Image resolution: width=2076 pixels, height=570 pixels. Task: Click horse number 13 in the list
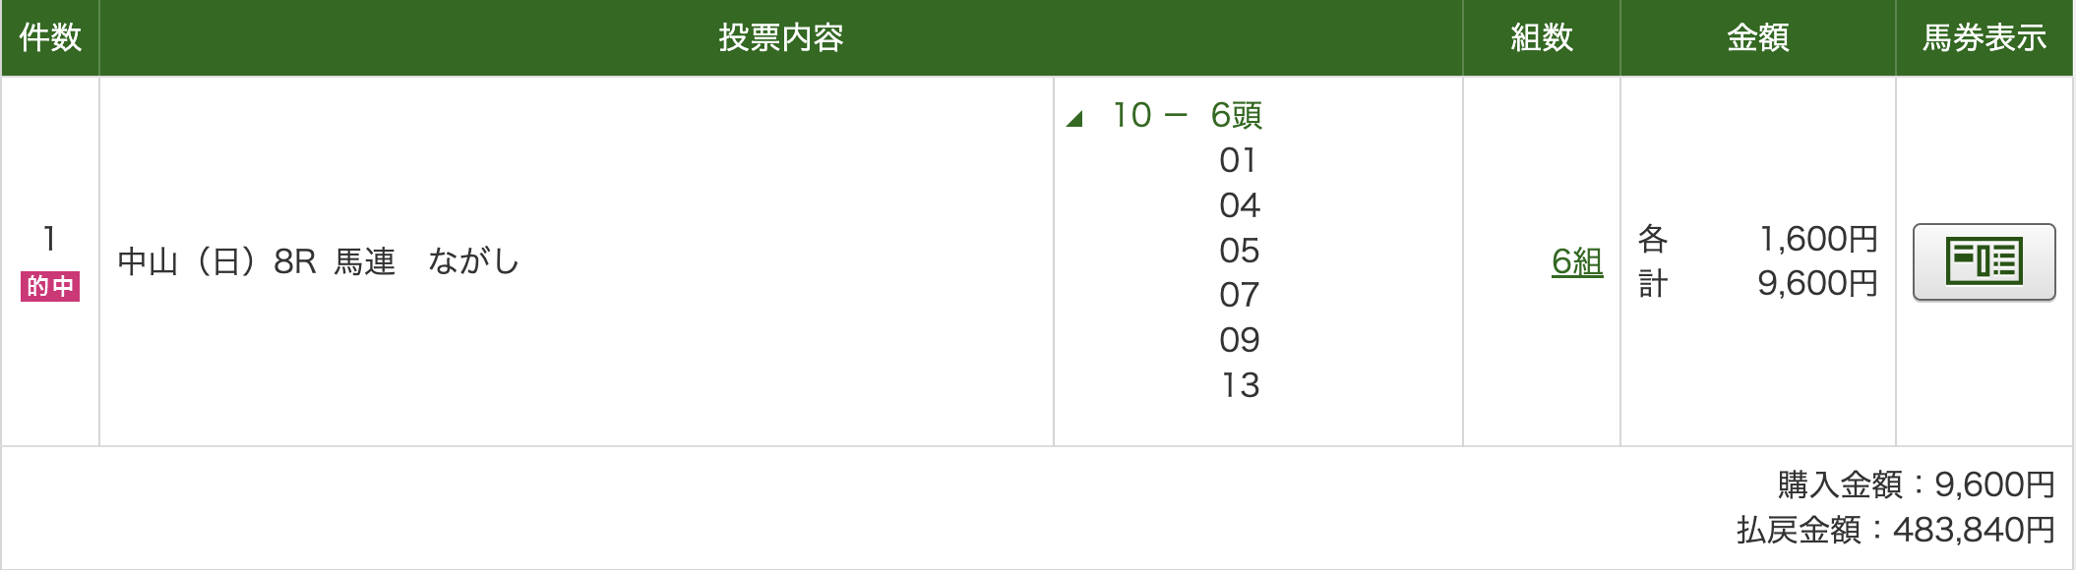click(x=1240, y=385)
